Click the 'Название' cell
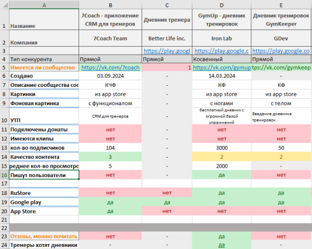Image resolution: width=312 pixels, height=249 pixels. pyautogui.click(x=44, y=19)
